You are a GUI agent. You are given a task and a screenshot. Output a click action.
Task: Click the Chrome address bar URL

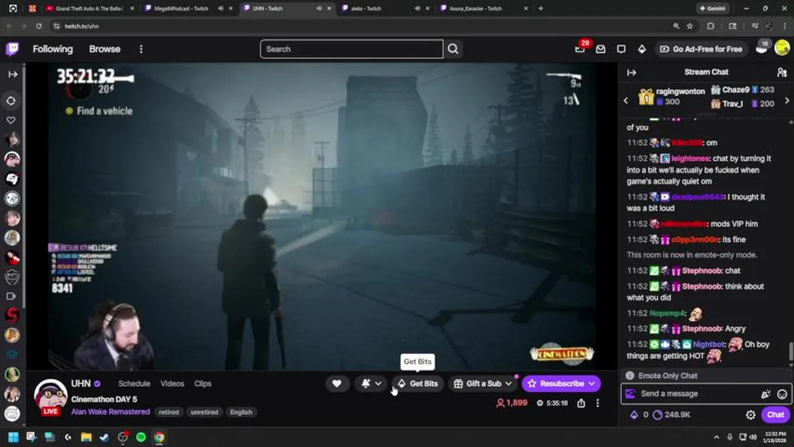tap(81, 26)
